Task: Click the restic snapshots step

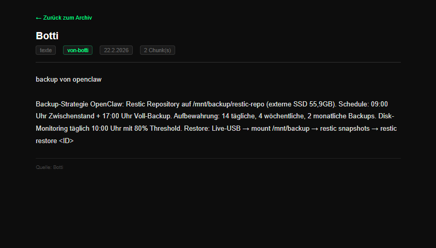Action: point(345,129)
